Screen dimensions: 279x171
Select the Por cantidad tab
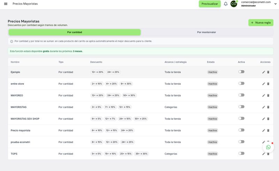click(75, 32)
